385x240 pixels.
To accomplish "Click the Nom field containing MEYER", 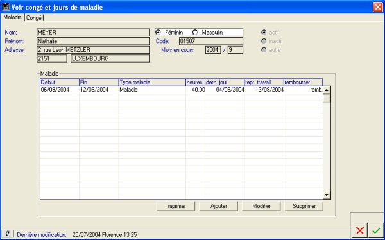I will point(93,33).
